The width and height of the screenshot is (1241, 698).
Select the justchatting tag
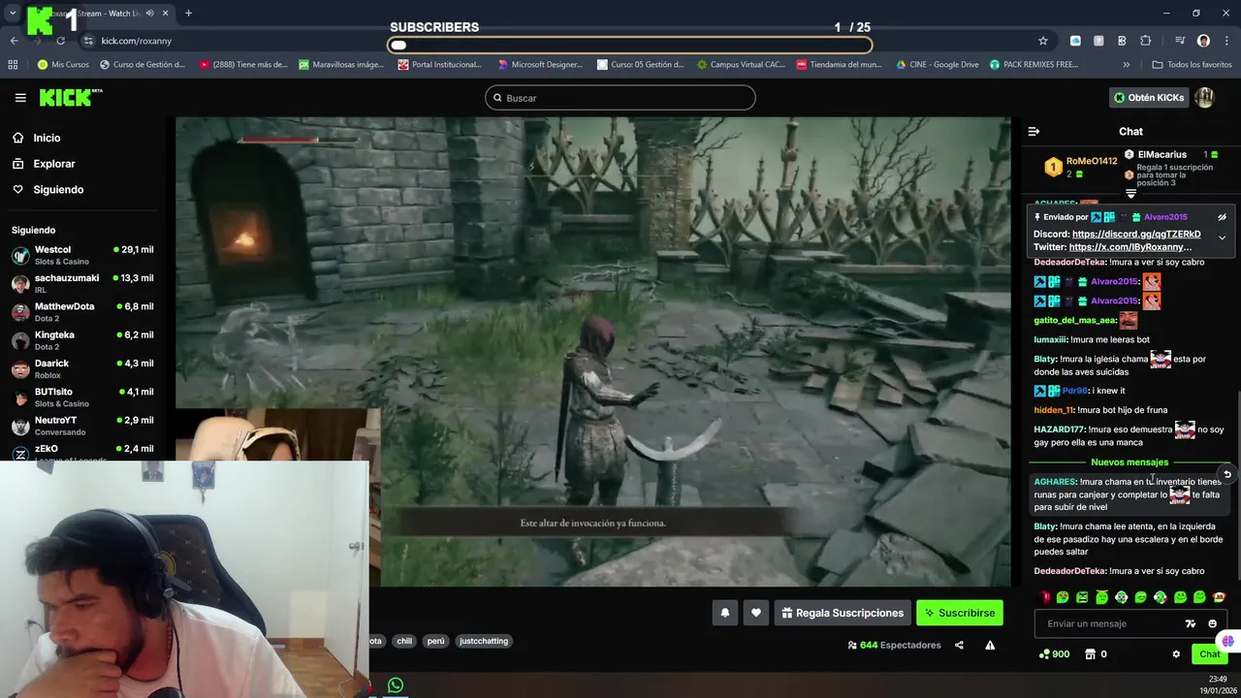click(x=484, y=641)
